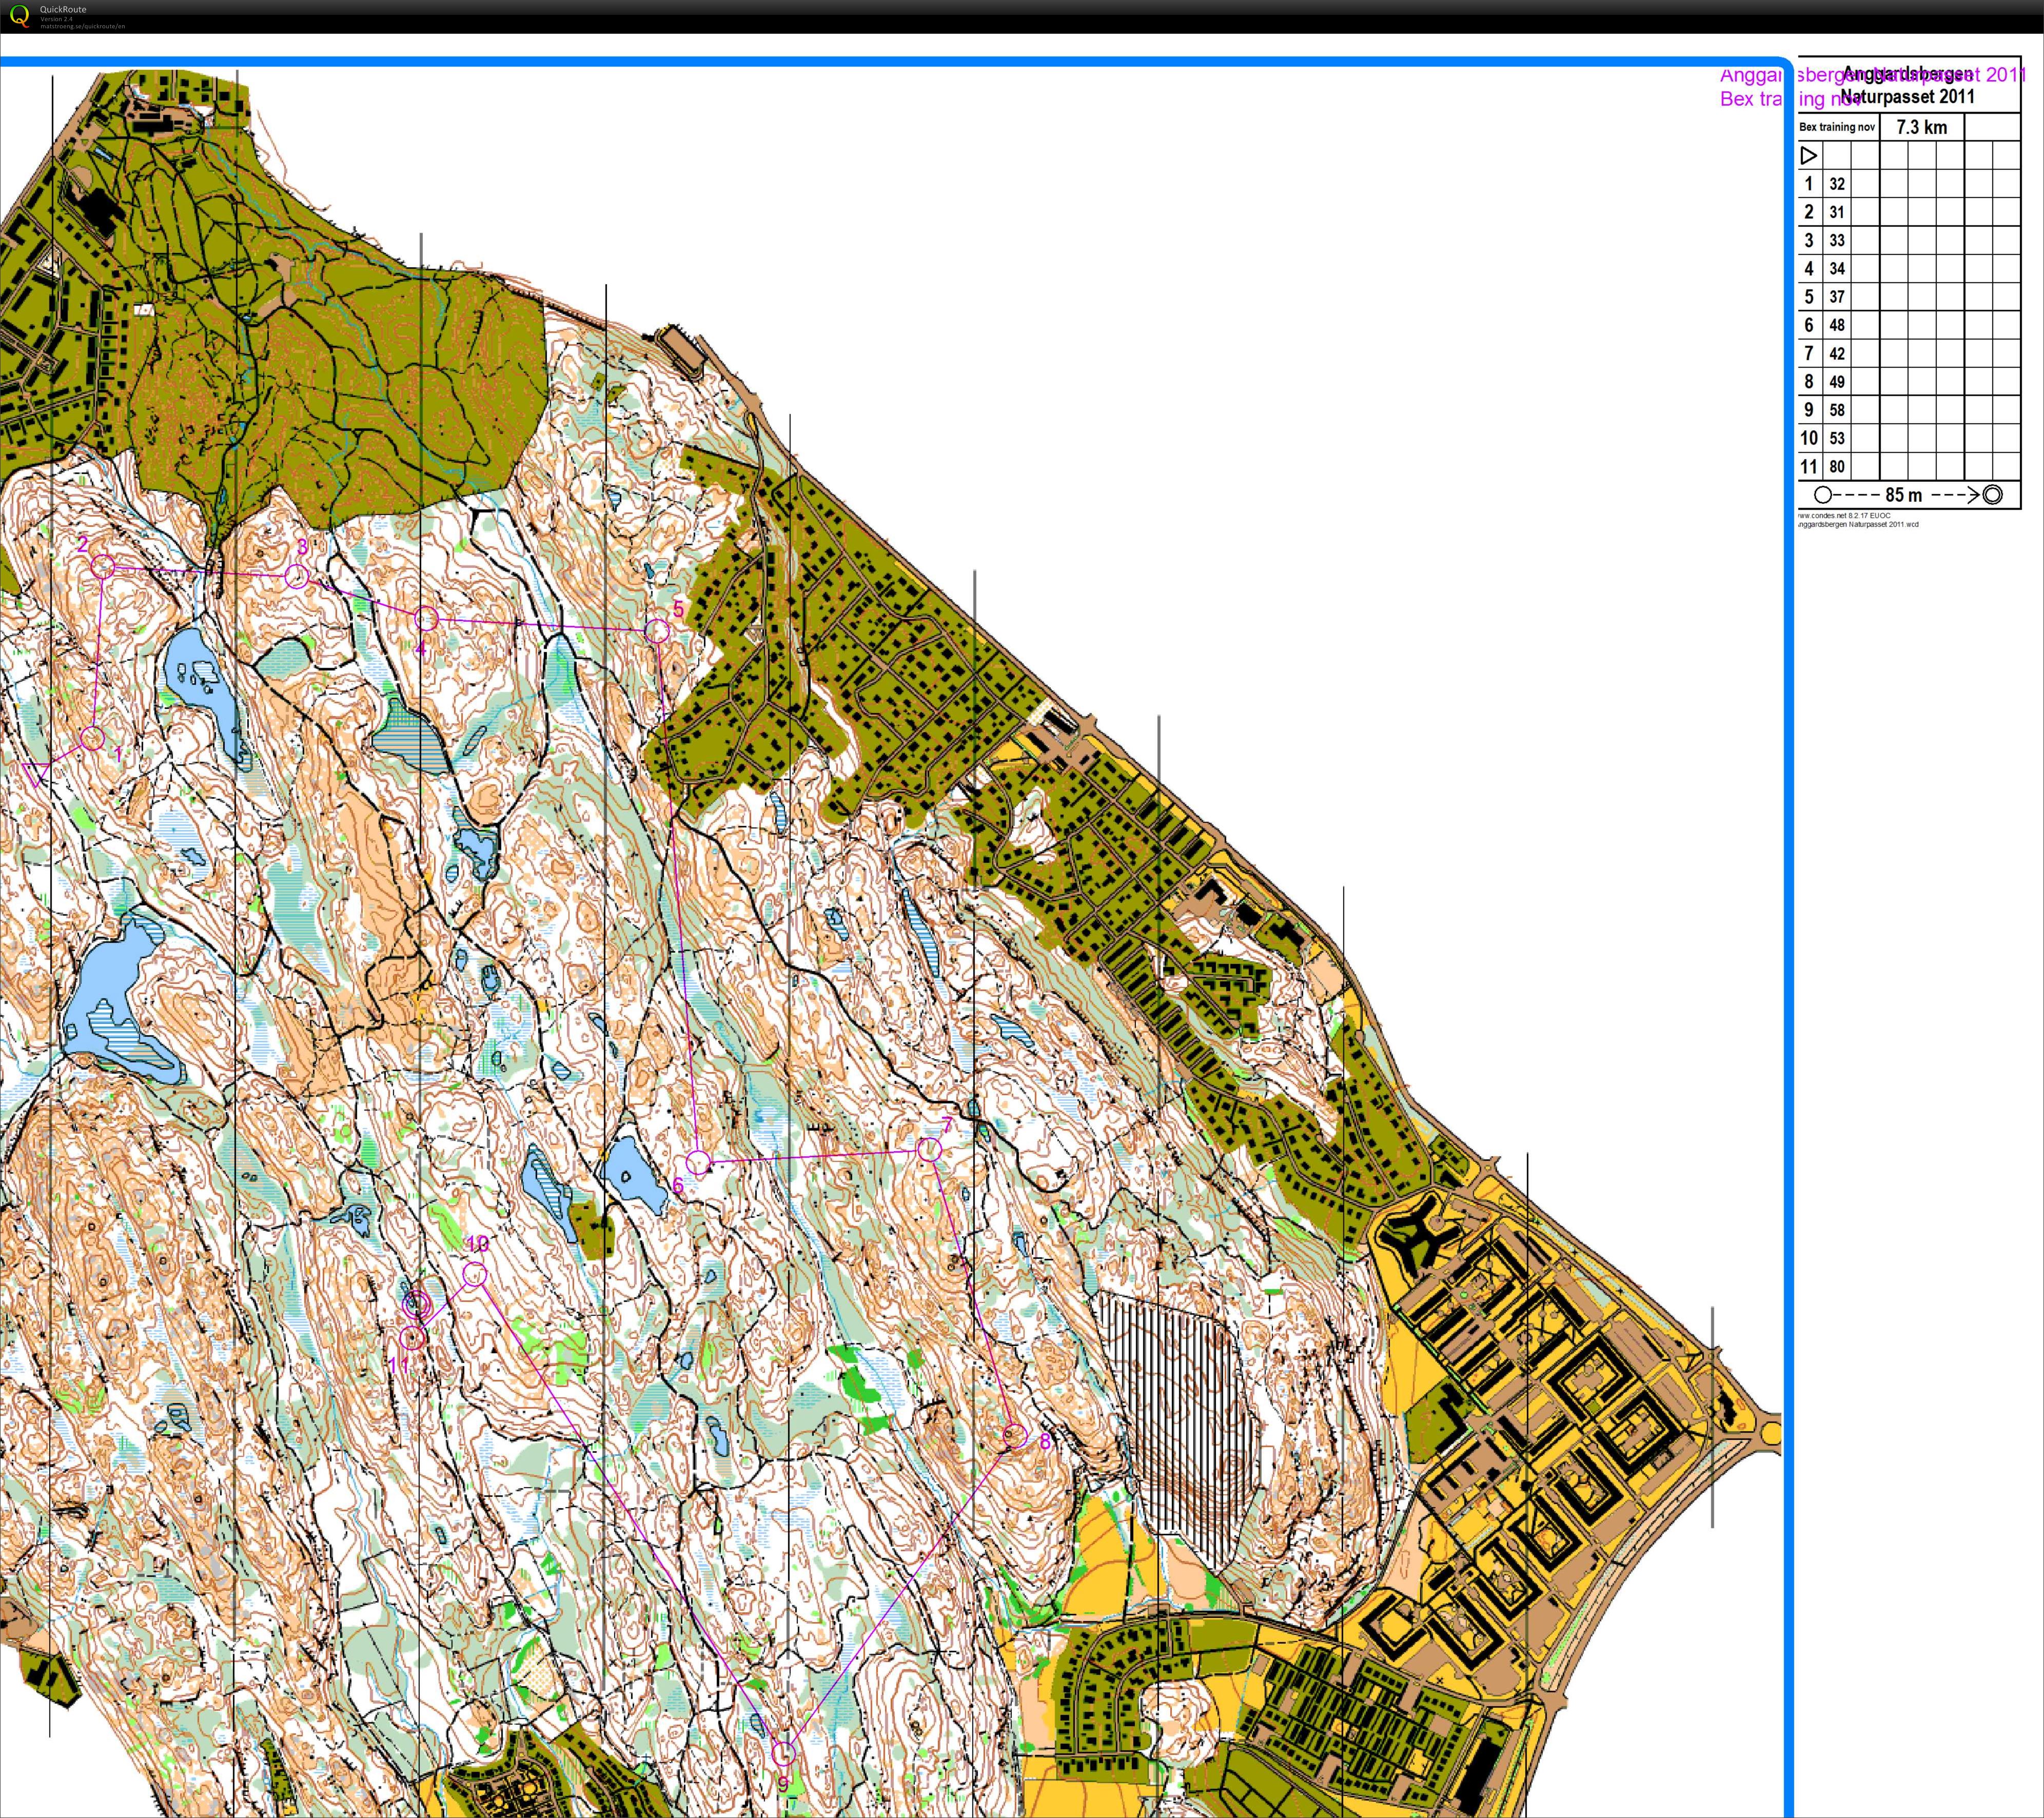The width and height of the screenshot is (2044, 1818).
Task: Click control code 33 in row 3
Action: 1837,240
